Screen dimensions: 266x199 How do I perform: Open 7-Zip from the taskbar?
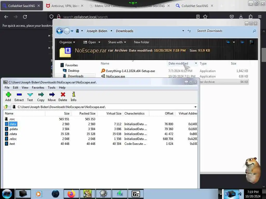coord(136,194)
